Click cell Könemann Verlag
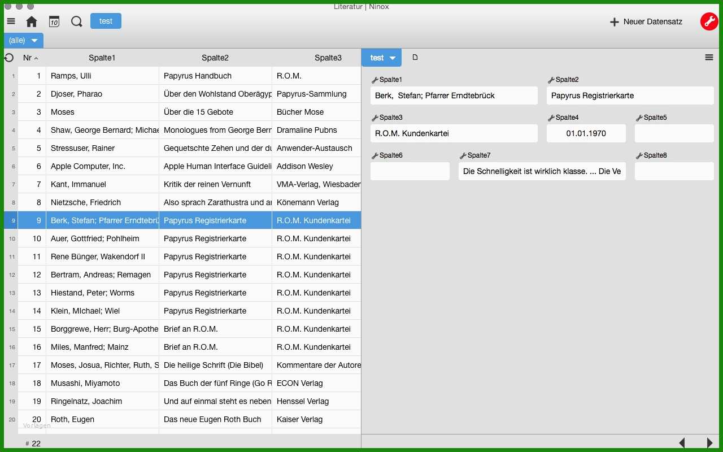 pos(316,202)
